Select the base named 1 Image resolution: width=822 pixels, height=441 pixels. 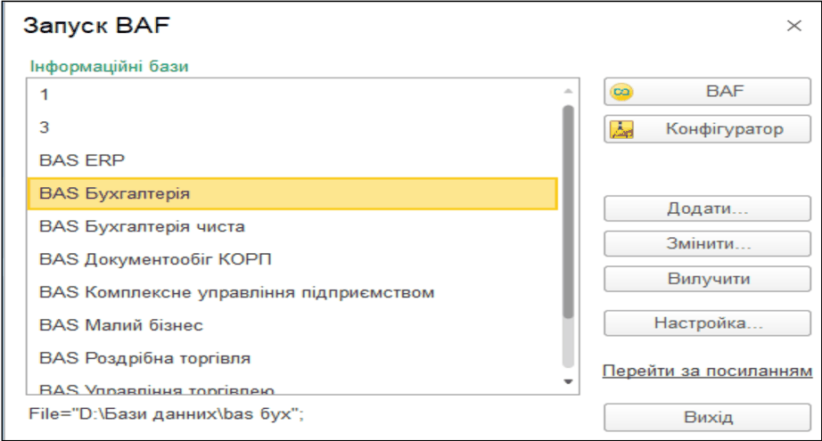pyautogui.click(x=292, y=94)
